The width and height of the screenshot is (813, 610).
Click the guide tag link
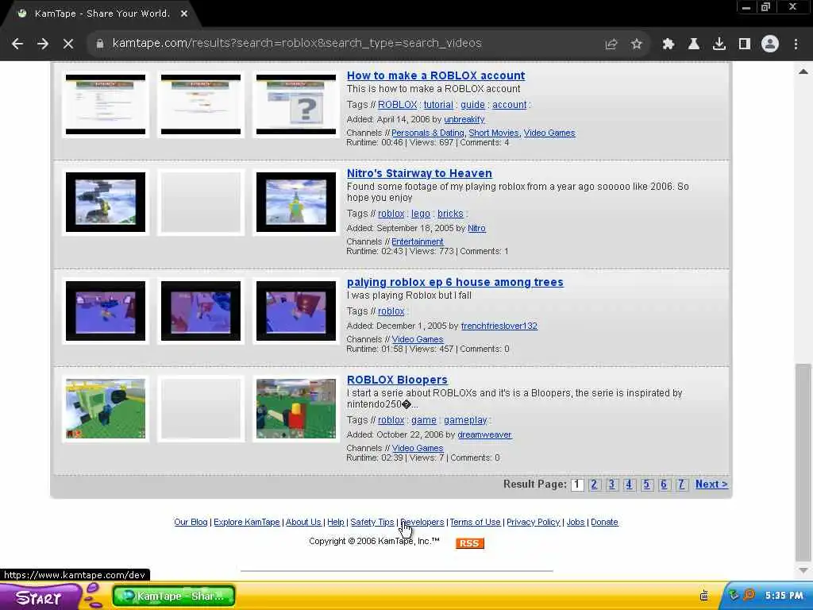point(472,105)
